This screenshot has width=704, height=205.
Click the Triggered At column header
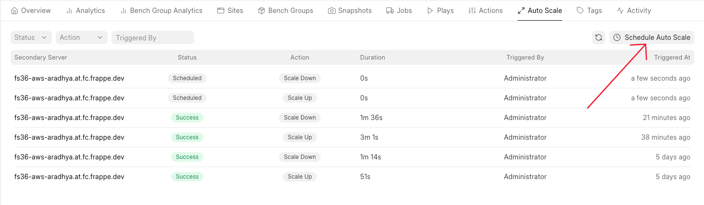(x=672, y=57)
